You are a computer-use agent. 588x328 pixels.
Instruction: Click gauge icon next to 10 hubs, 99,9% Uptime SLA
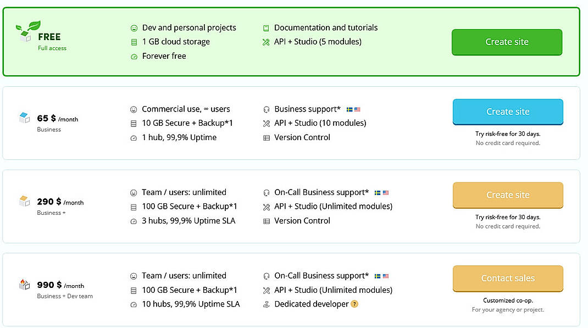pyautogui.click(x=134, y=304)
